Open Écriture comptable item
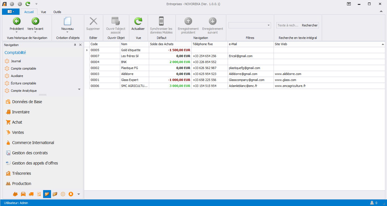This screenshot has height=206, width=387. (x=24, y=83)
